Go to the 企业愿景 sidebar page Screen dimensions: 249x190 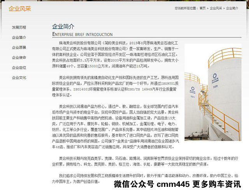click(19, 47)
